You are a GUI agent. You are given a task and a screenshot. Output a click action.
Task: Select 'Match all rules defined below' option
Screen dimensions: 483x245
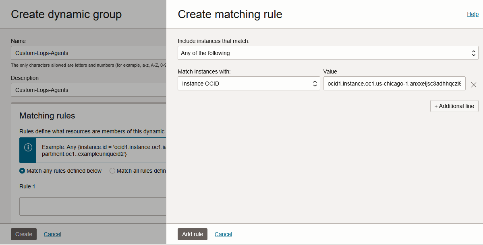pyautogui.click(x=112, y=171)
